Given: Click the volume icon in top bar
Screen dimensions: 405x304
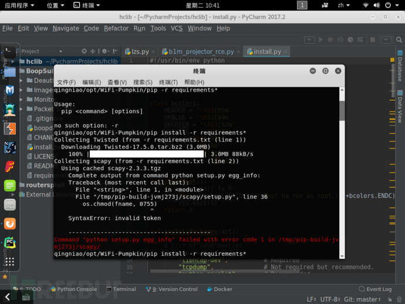Looking at the screenshot, I should pyautogui.click(x=377, y=5).
